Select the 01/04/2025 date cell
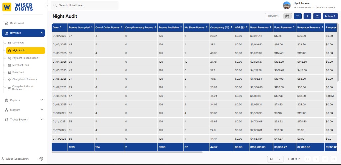The height and width of the screenshot is (165, 341). tap(60, 62)
